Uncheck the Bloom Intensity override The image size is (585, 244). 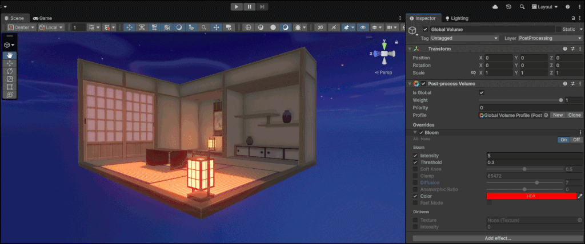[415, 156]
